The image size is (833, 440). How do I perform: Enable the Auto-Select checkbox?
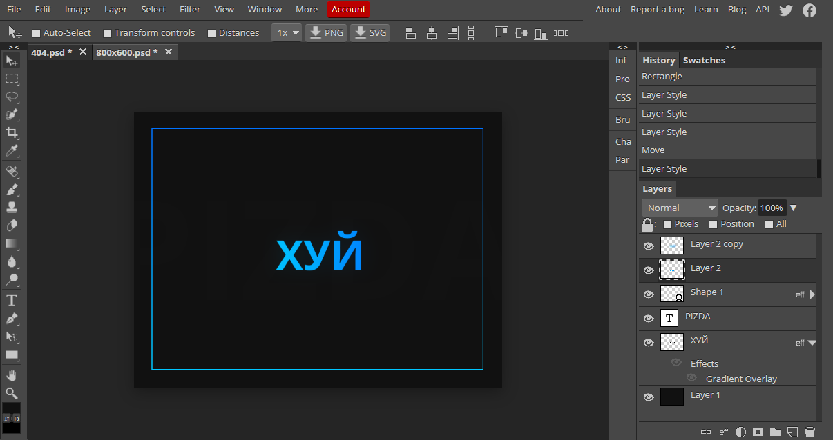(37, 33)
